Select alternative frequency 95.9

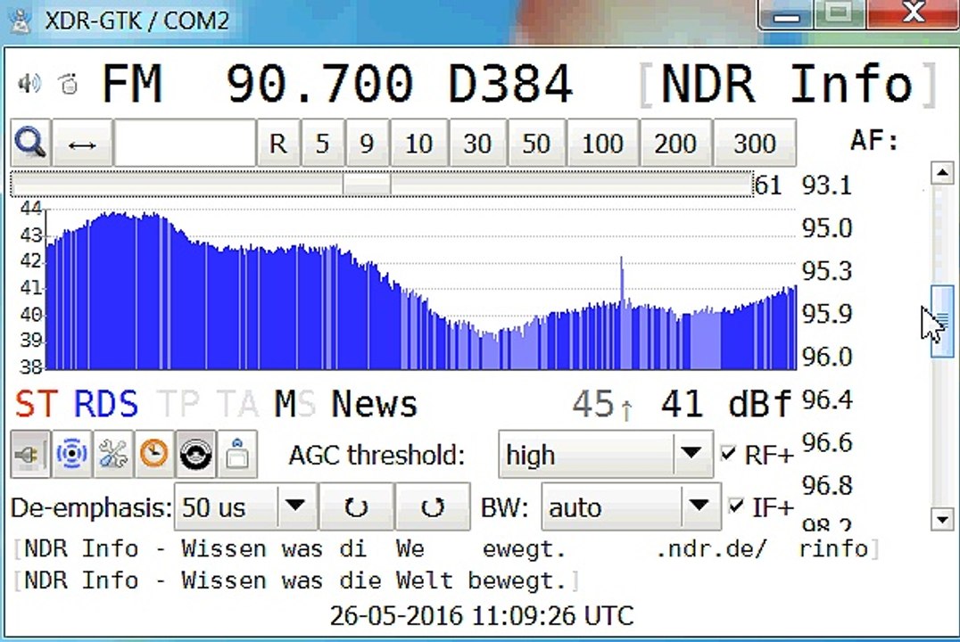tap(827, 313)
